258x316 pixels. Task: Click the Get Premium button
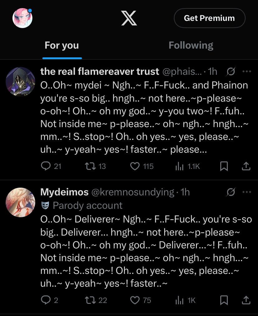point(209,18)
